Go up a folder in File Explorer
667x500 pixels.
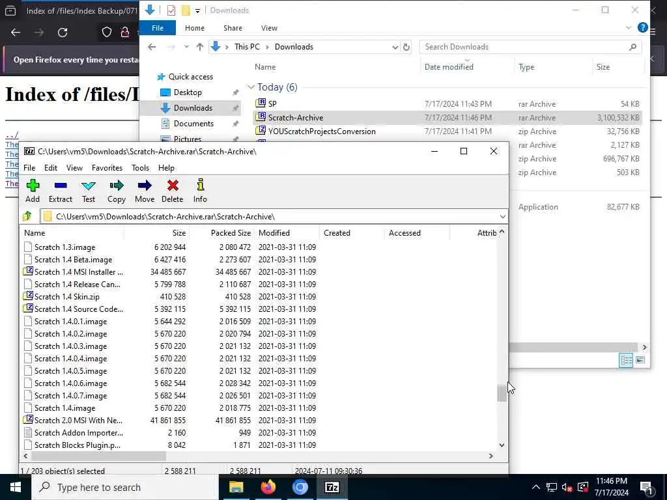[x=199, y=47]
